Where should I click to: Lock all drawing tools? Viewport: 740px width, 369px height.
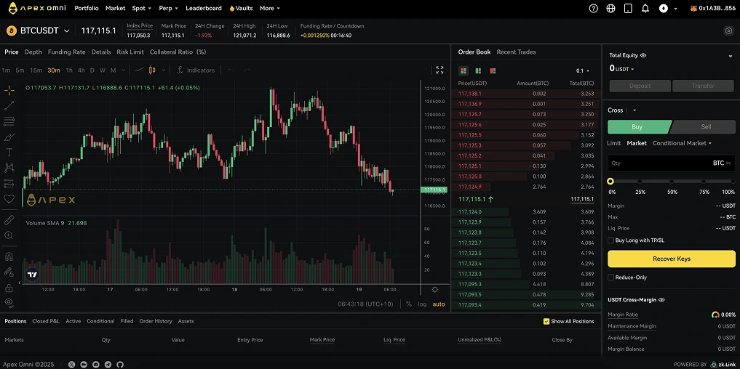coord(9,288)
